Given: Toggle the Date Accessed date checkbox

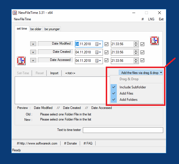Looking at the screenshot, I should [x=106, y=60].
